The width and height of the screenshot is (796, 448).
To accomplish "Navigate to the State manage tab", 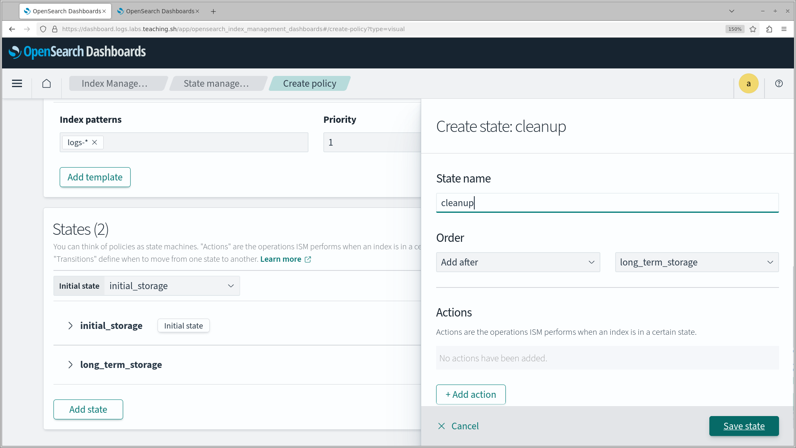I will point(216,83).
